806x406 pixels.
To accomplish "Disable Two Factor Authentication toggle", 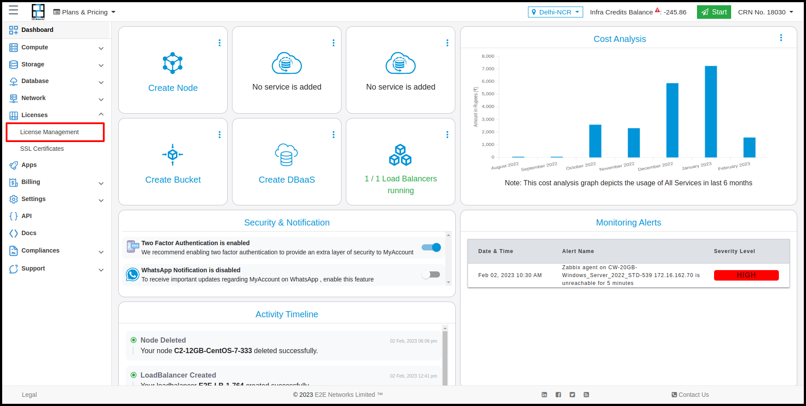I will click(431, 247).
